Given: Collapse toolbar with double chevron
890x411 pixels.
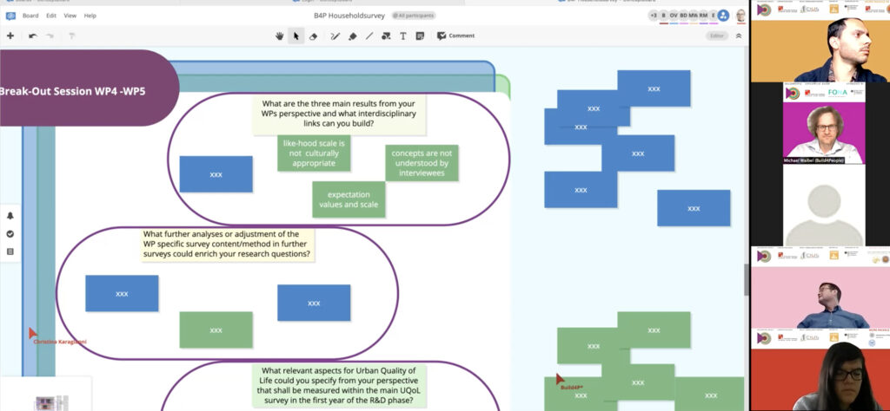Looking at the screenshot, I should (739, 36).
